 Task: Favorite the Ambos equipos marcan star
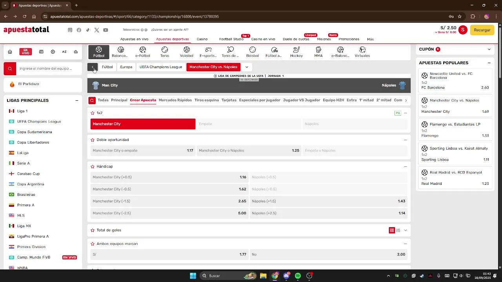[93, 244]
